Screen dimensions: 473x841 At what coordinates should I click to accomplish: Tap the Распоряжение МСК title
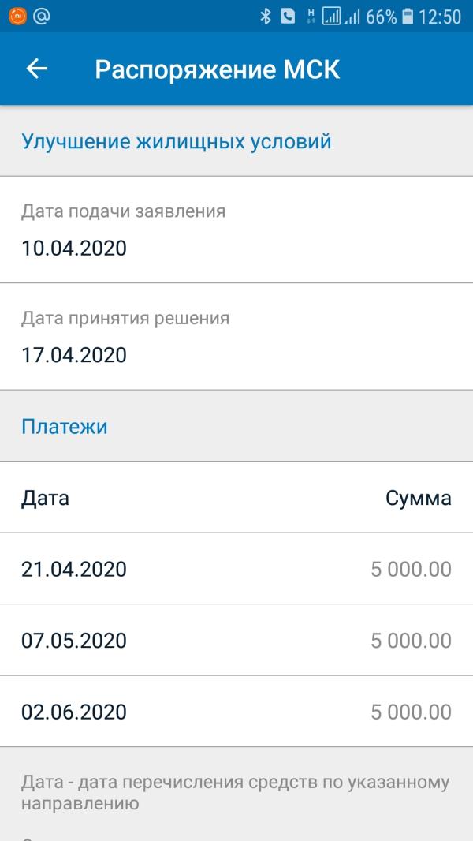218,69
